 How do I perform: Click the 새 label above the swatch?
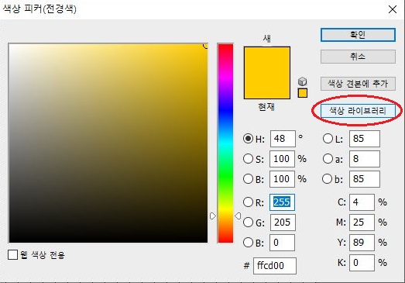(267, 38)
